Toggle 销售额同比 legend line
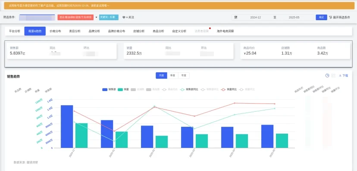This screenshot has height=171, width=357. point(189,89)
